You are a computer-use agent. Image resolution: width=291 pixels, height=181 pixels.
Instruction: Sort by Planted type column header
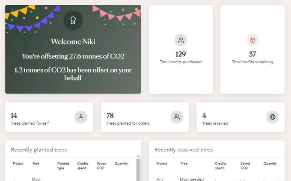coord(63,166)
